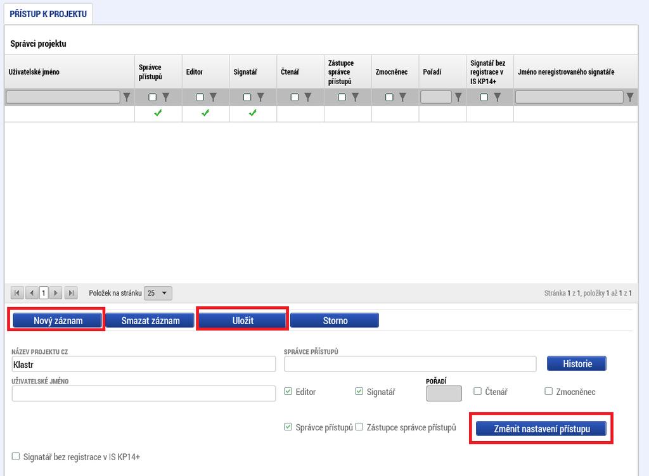649x476 pixels.
Task: Tick Čtenář filter checkbox in grid
Action: [x=294, y=97]
